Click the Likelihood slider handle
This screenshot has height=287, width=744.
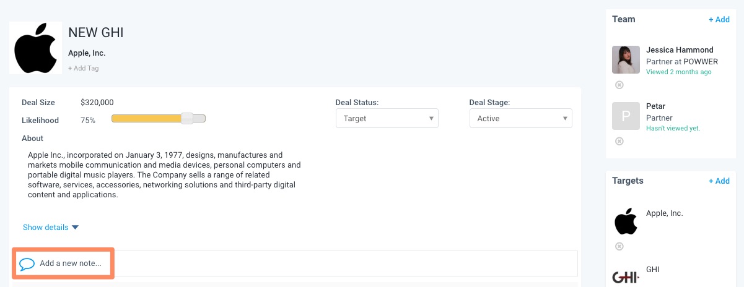(187, 119)
